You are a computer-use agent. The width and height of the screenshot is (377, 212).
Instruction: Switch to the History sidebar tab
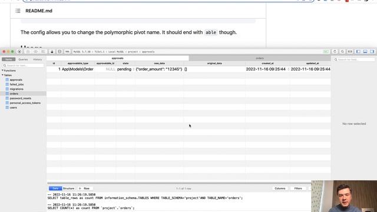[x=37, y=59]
